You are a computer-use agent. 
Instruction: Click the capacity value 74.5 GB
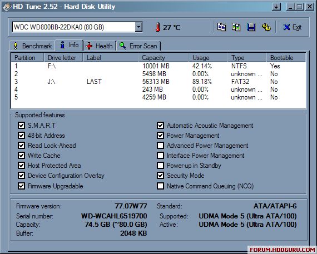click(x=116, y=225)
